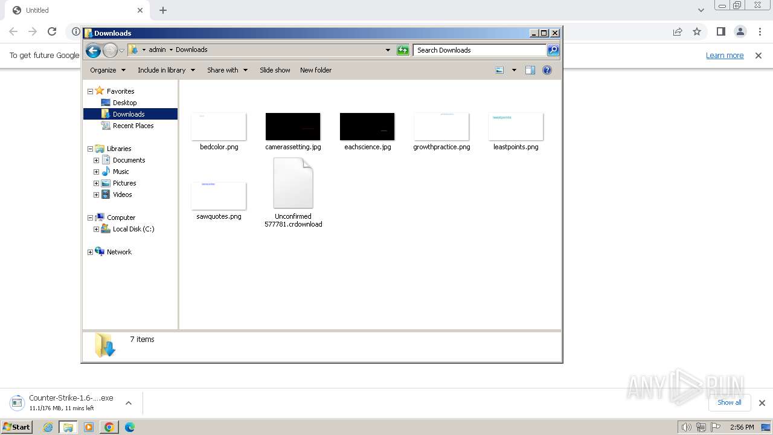Viewport: 773px width, 435px height.
Task: Collapse the Computer group
Action: point(90,218)
